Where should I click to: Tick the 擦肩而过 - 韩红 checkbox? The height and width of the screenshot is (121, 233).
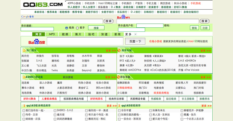point(86,119)
